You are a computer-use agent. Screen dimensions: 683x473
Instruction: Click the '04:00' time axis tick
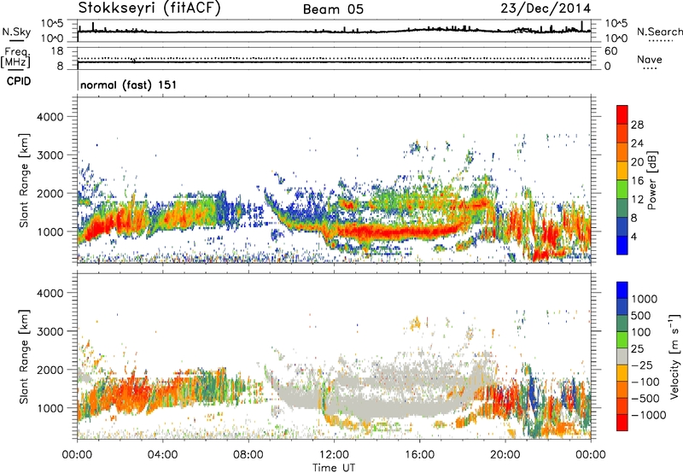(162, 455)
